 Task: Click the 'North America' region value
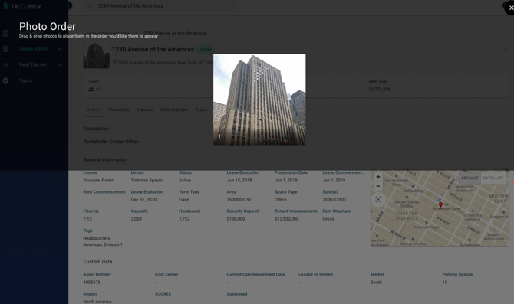coord(97,302)
